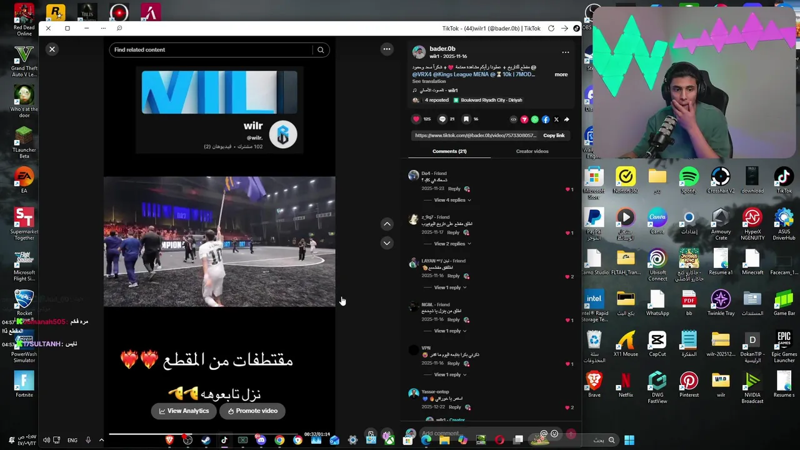Expand caption with the more link
The width and height of the screenshot is (800, 450).
click(561, 74)
